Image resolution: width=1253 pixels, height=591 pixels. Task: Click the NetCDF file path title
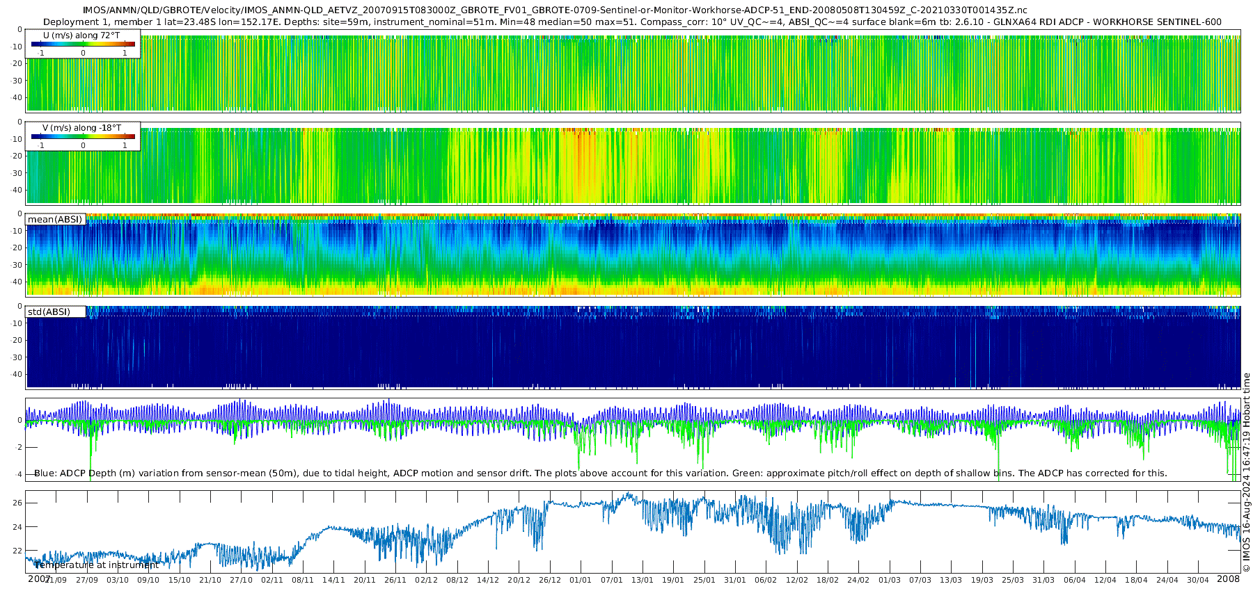coord(555,10)
